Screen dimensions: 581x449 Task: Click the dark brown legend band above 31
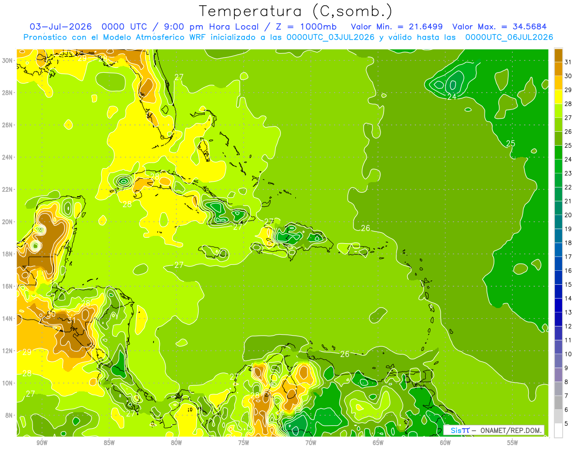click(x=558, y=55)
